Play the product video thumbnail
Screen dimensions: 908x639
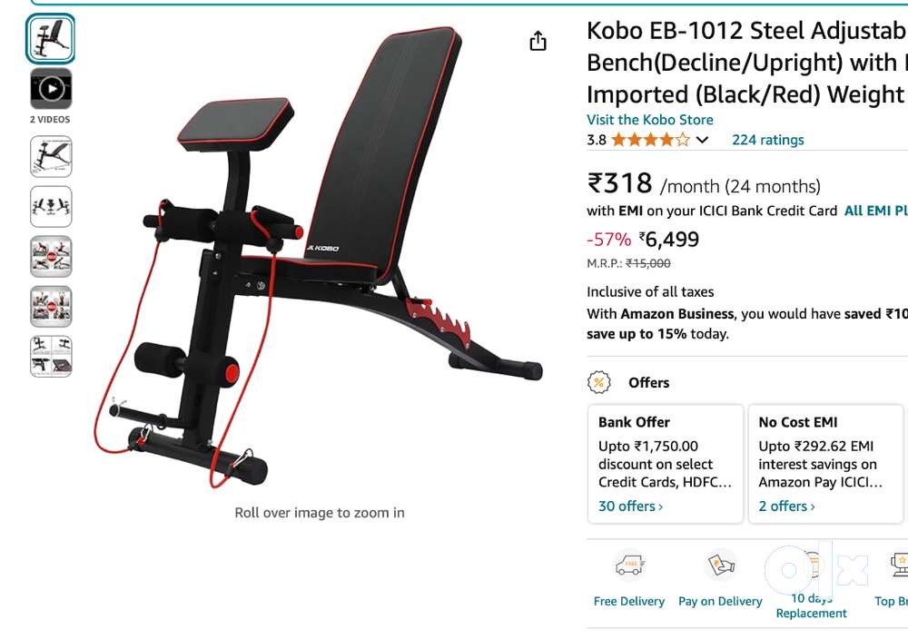pos(51,89)
